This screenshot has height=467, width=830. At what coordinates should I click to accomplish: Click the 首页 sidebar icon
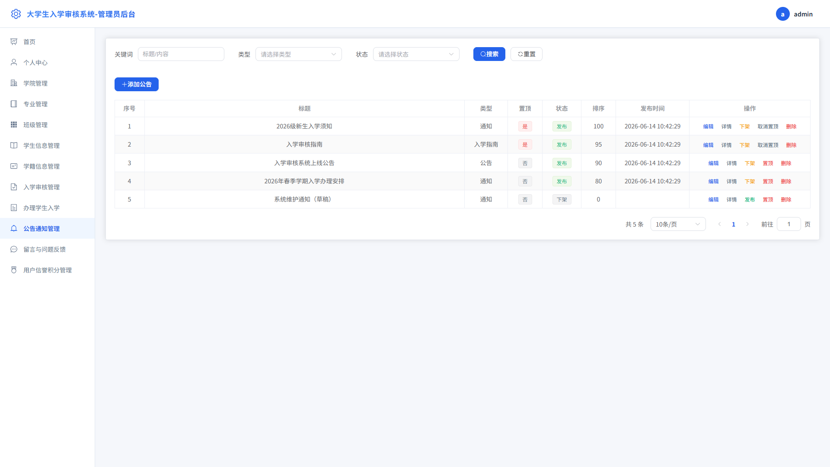pyautogui.click(x=14, y=42)
